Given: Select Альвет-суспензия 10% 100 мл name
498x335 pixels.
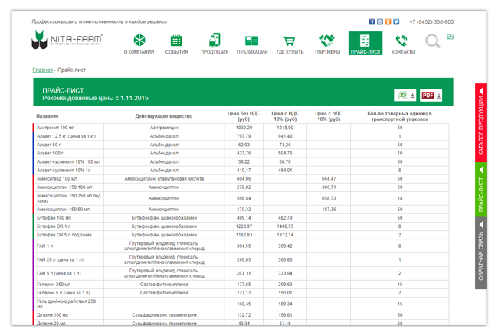Looking at the screenshot, I should click(x=68, y=162).
